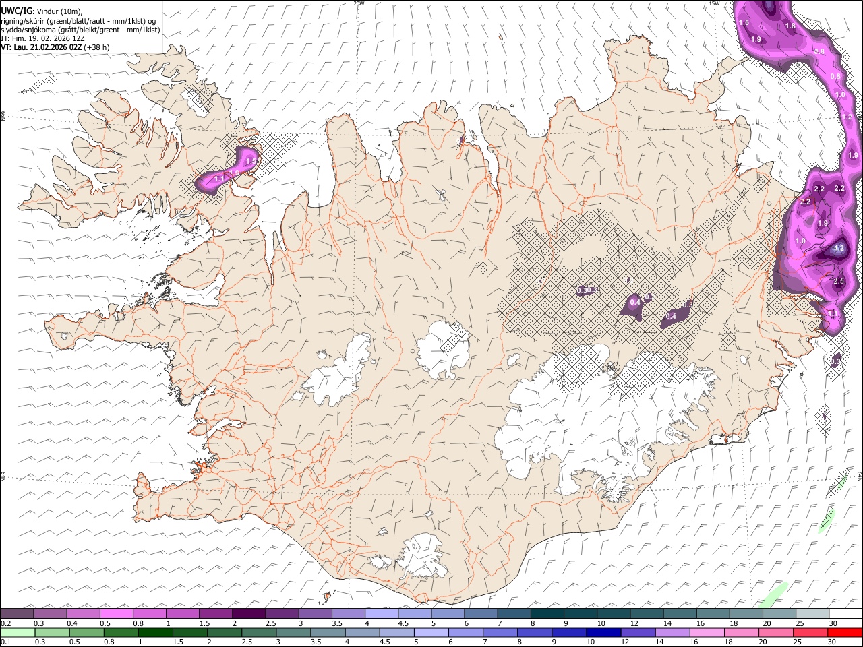Viewport: 863px width, 647px height.
Task: Click the '0.5' label in the lower legend
Action: pos(74,642)
